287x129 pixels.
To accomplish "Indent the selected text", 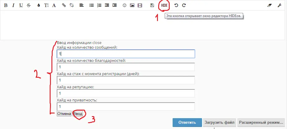I will click(x=115, y=5).
